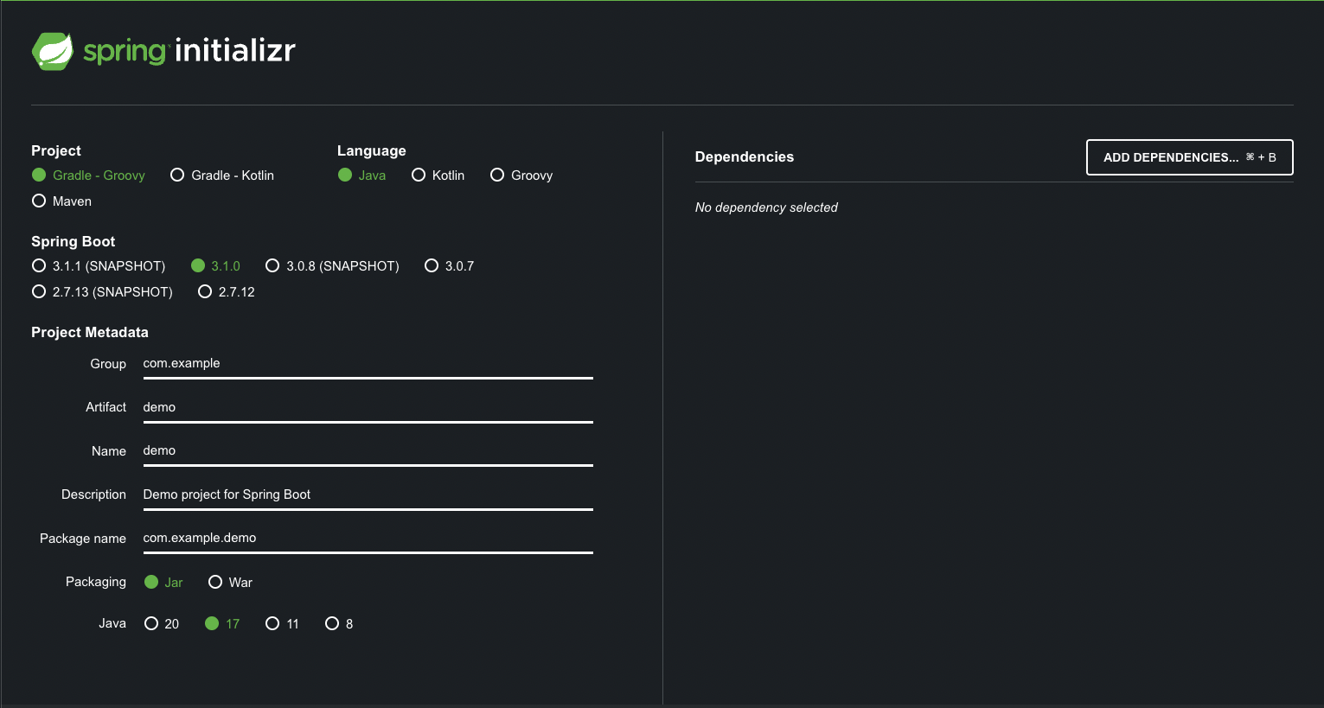Select War packaging option
The height and width of the screenshot is (708, 1324).
point(230,583)
